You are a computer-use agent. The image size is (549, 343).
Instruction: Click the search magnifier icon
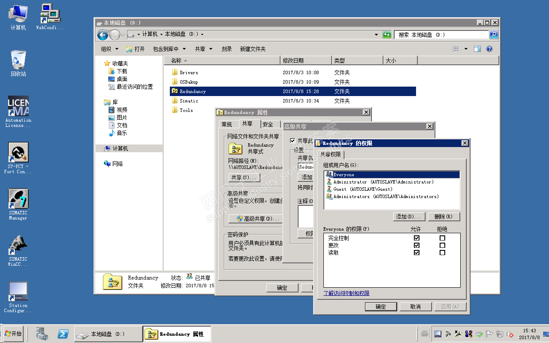click(x=494, y=35)
